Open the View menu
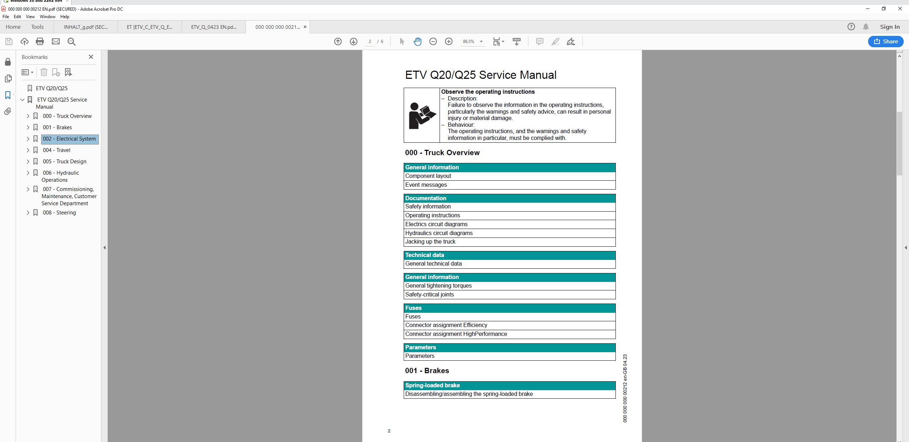The image size is (909, 442). (30, 17)
